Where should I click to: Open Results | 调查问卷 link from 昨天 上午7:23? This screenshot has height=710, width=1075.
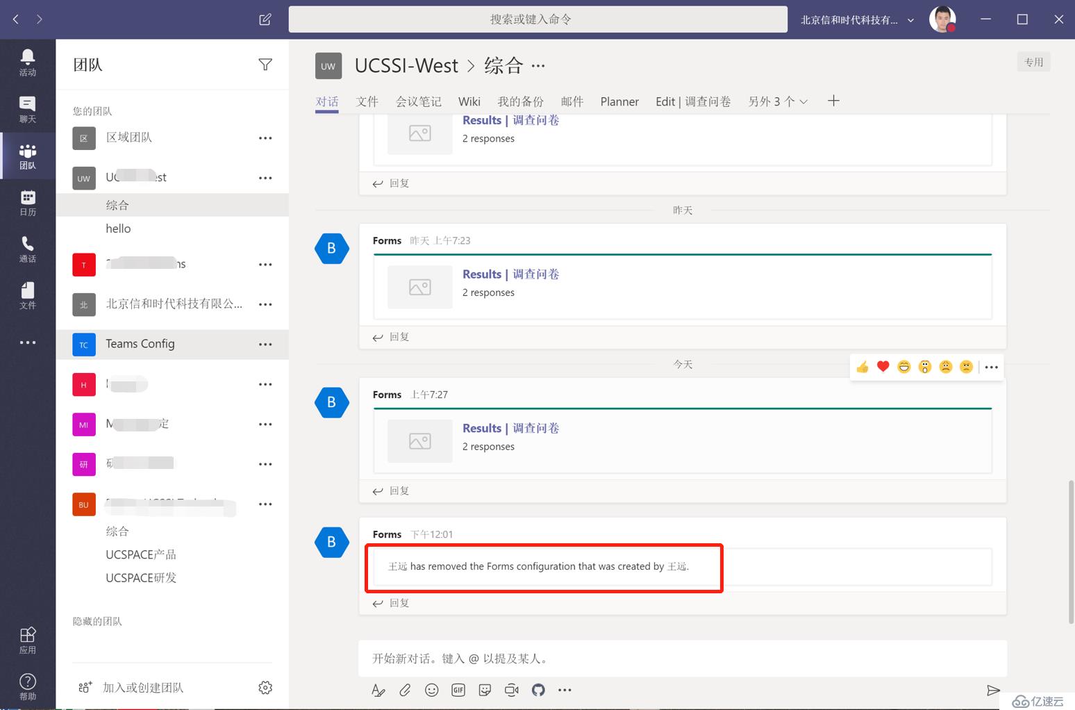[511, 274]
